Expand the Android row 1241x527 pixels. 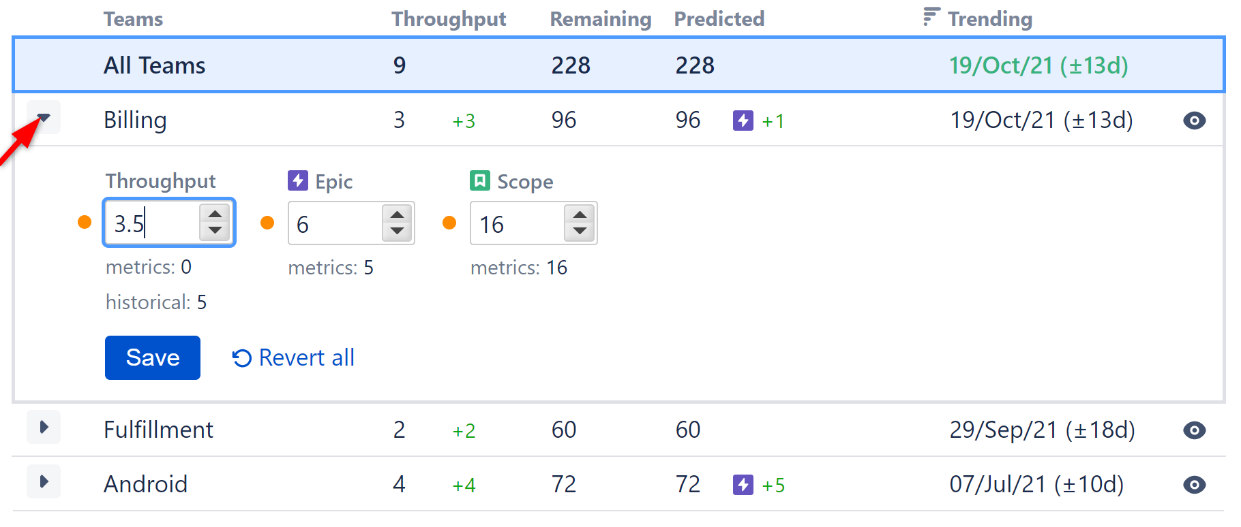tap(44, 481)
